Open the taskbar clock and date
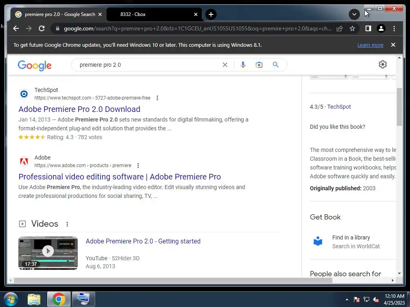This screenshot has width=410, height=307. [x=394, y=299]
